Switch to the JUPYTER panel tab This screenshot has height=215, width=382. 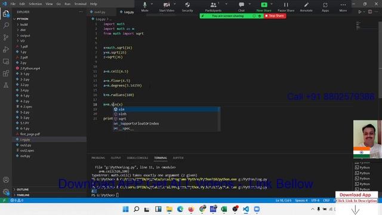[x=178, y=158]
